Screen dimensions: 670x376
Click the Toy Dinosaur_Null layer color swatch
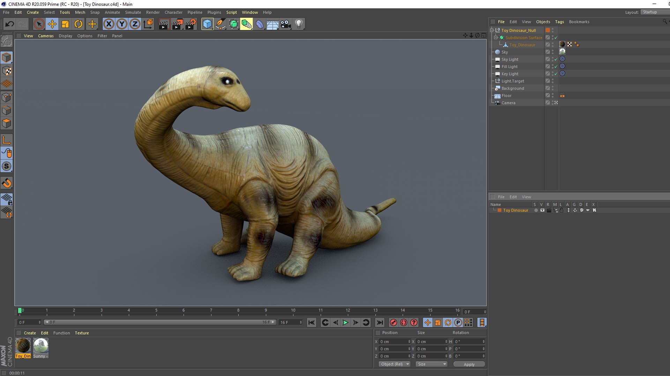tap(548, 30)
